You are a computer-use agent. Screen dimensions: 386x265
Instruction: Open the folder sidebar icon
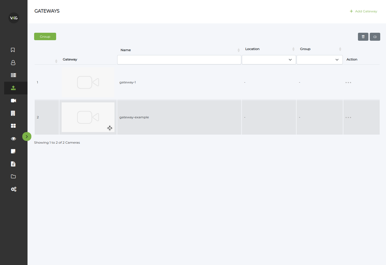pos(13,176)
